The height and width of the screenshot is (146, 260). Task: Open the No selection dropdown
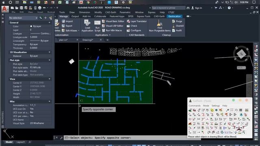tap(23, 18)
